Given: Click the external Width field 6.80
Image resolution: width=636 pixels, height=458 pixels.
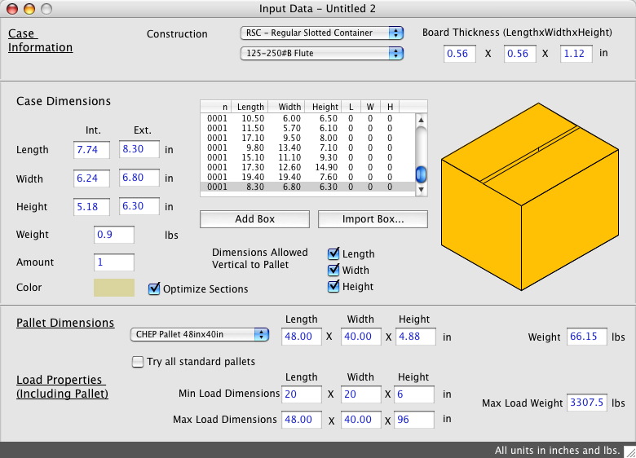Looking at the screenshot, I should 139,178.
